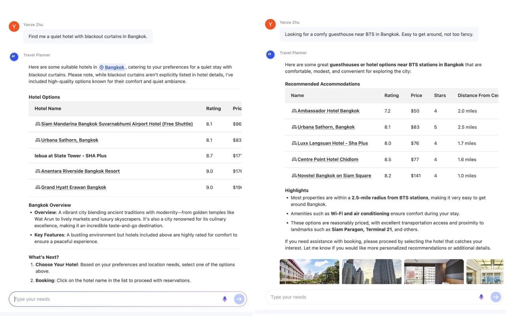Image resolution: width=506 pixels, height=316 pixels.
Task: Click Travel Planner avatar in left chat
Action: [x=14, y=57]
